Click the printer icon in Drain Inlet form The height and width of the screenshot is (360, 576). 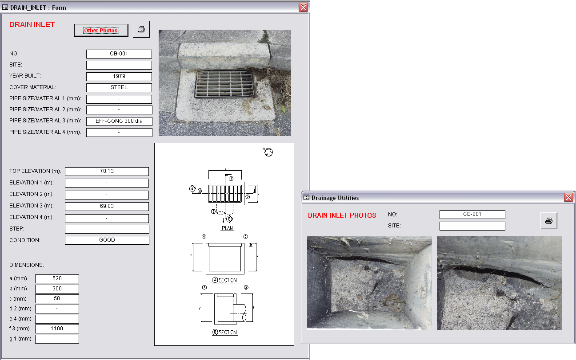tap(141, 29)
